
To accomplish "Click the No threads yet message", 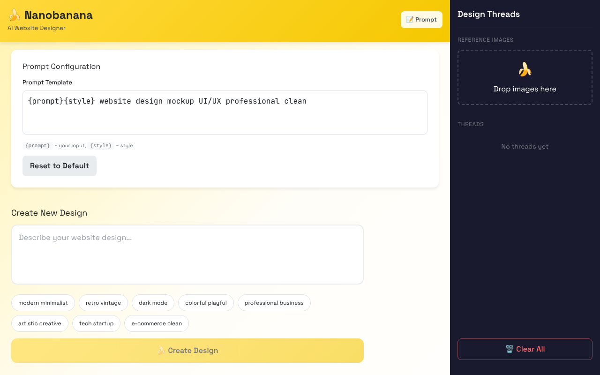I will (525, 147).
